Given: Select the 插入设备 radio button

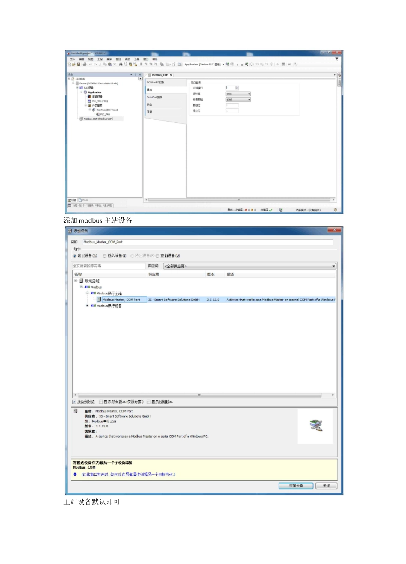Looking at the screenshot, I should (105, 256).
